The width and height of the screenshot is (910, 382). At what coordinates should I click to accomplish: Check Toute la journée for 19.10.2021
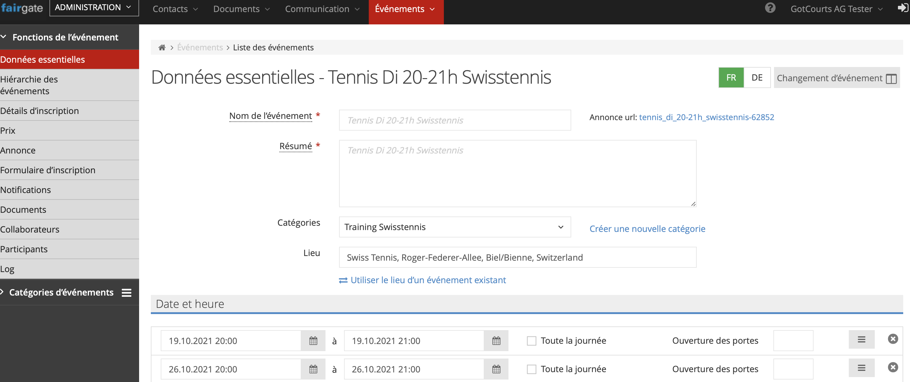531,341
